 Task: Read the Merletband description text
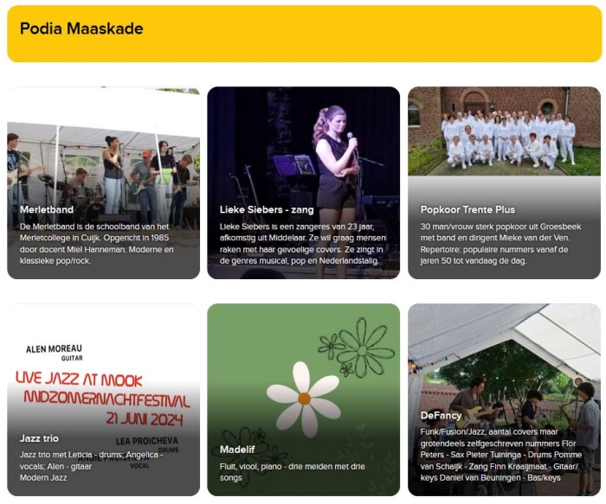(97, 244)
